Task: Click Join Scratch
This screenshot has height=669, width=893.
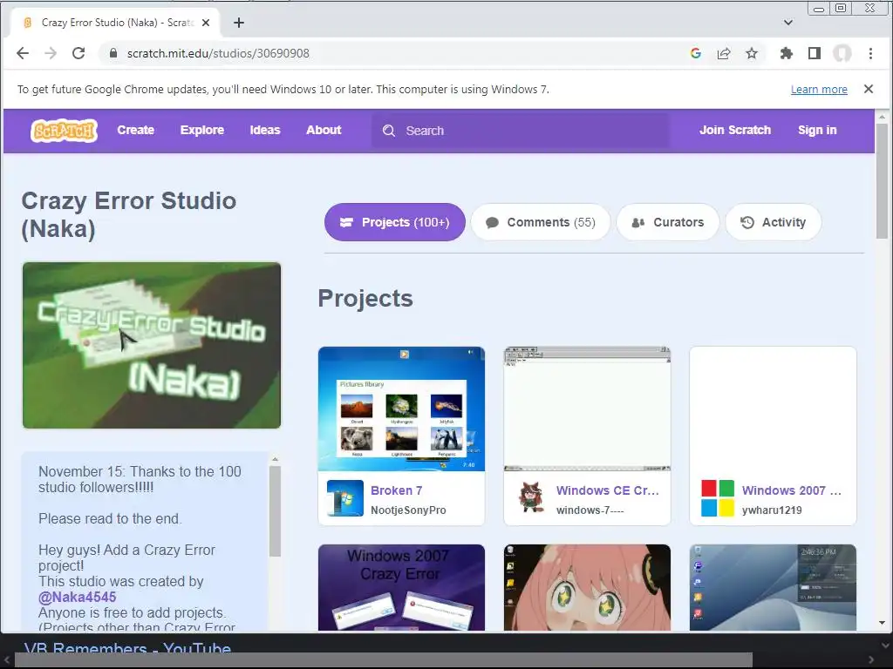Action: point(735,131)
